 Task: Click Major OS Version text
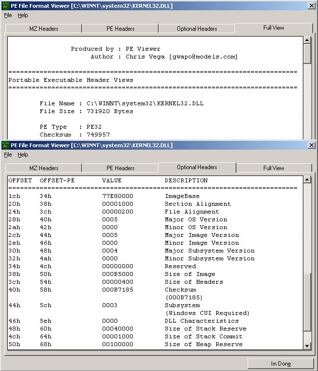click(x=196, y=219)
